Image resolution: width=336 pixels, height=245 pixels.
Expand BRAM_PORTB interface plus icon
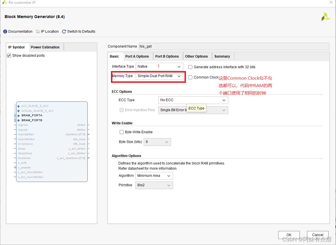[19, 120]
